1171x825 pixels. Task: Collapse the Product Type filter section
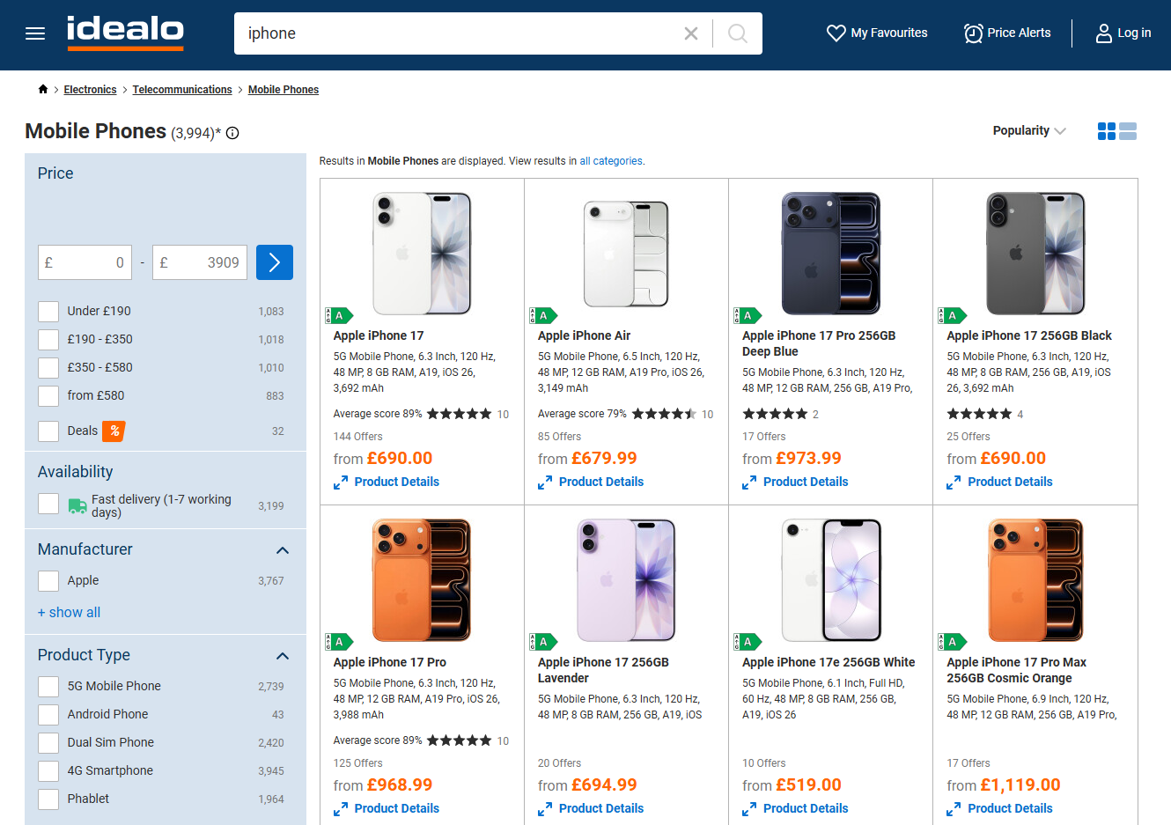[x=283, y=656]
